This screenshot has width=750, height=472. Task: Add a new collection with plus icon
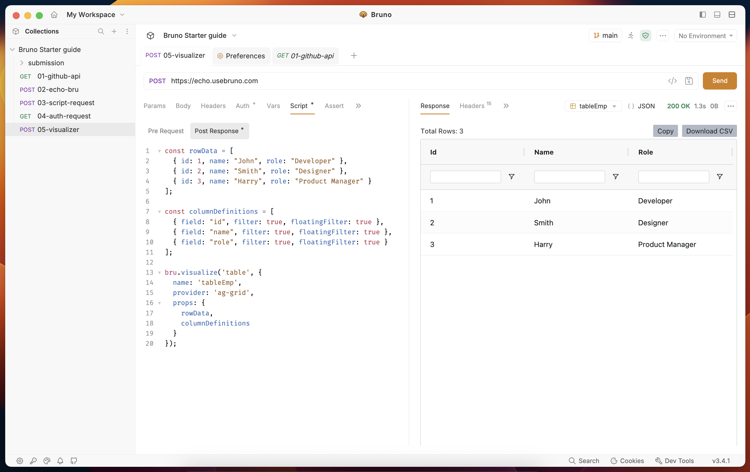click(x=114, y=31)
